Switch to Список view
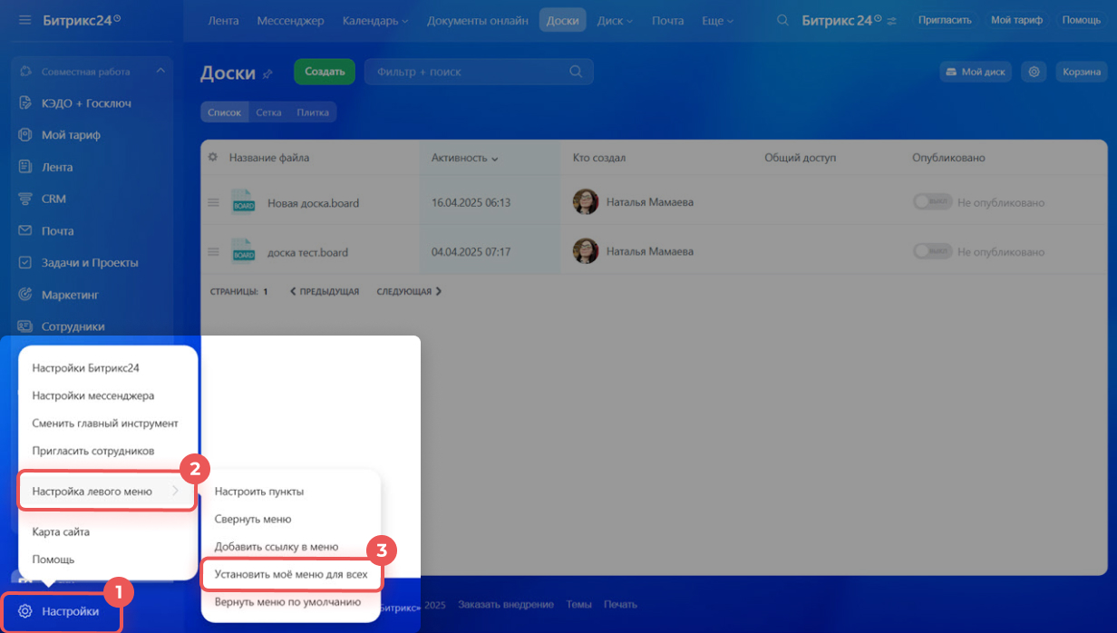The height and width of the screenshot is (633, 1117). (224, 112)
